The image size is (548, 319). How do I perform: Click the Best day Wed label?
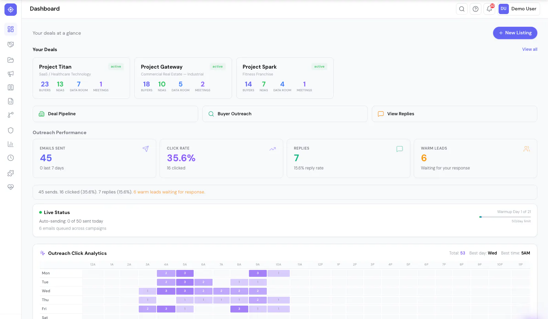click(x=483, y=253)
